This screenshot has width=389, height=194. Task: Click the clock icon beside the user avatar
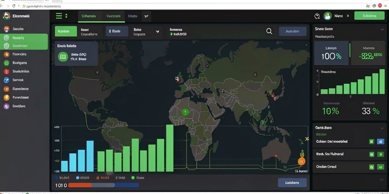317,16
